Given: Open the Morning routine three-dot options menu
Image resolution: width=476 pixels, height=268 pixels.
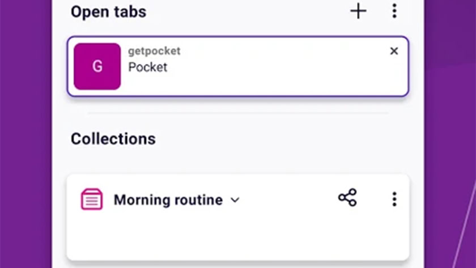Looking at the screenshot, I should [x=394, y=199].
